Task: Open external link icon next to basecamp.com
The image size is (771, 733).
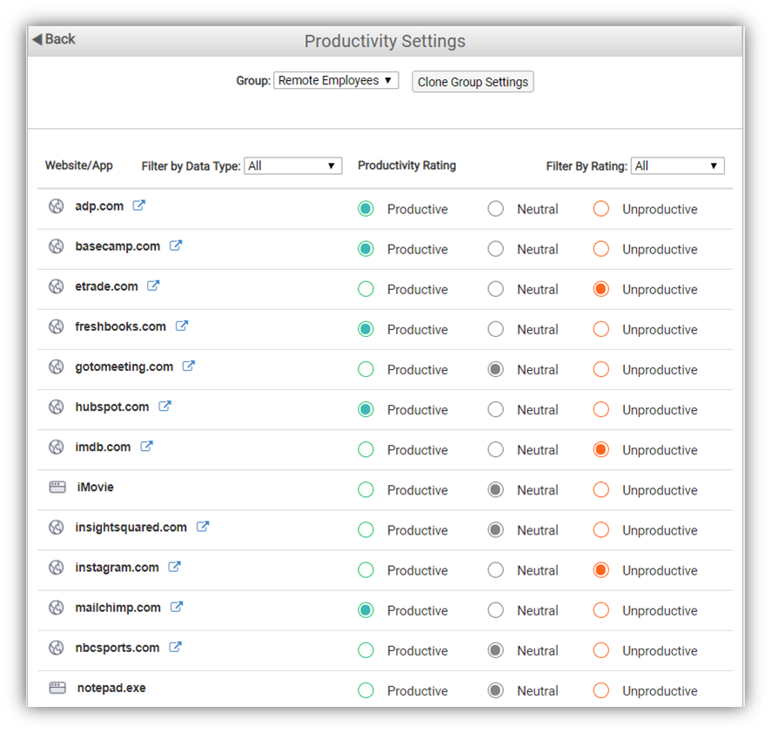Action: 176,245
